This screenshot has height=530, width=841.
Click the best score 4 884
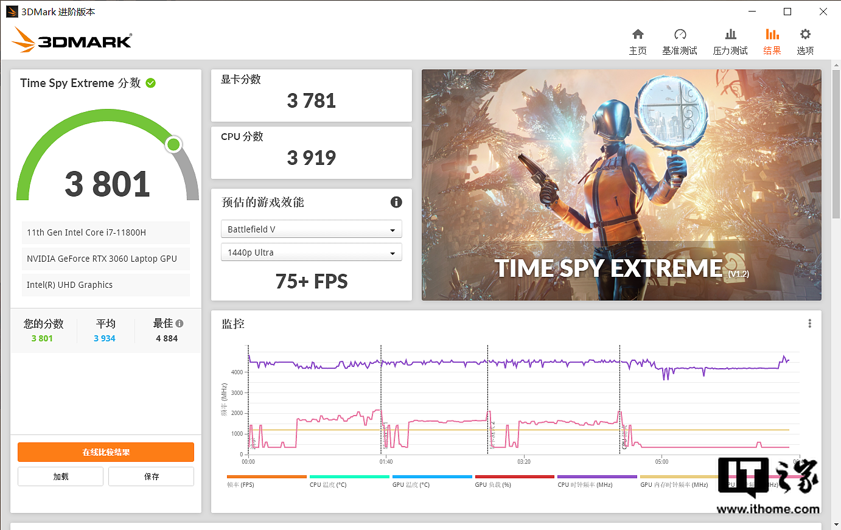pos(167,338)
